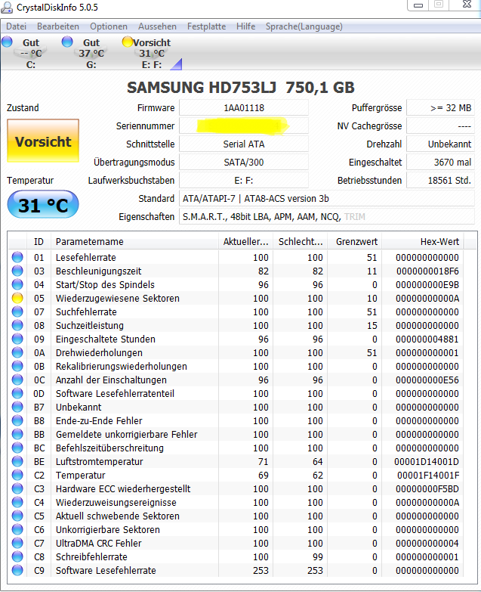
Task: Click the yellow Vorsicht health status button
Action: coord(43,141)
